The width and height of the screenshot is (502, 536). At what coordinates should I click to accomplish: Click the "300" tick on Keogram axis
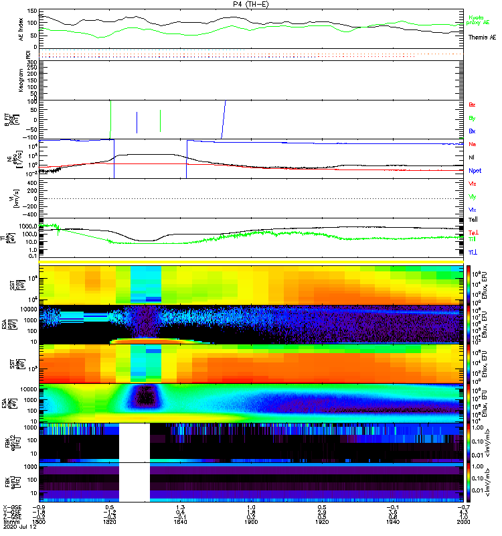(x=32, y=62)
